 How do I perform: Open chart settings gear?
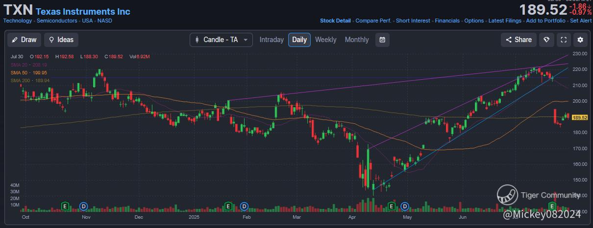coord(581,40)
